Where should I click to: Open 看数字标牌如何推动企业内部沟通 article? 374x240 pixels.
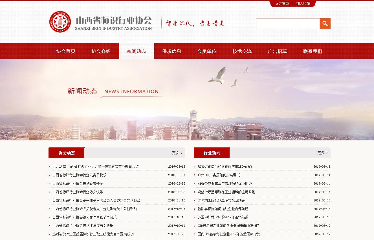pyautogui.click(x=223, y=209)
